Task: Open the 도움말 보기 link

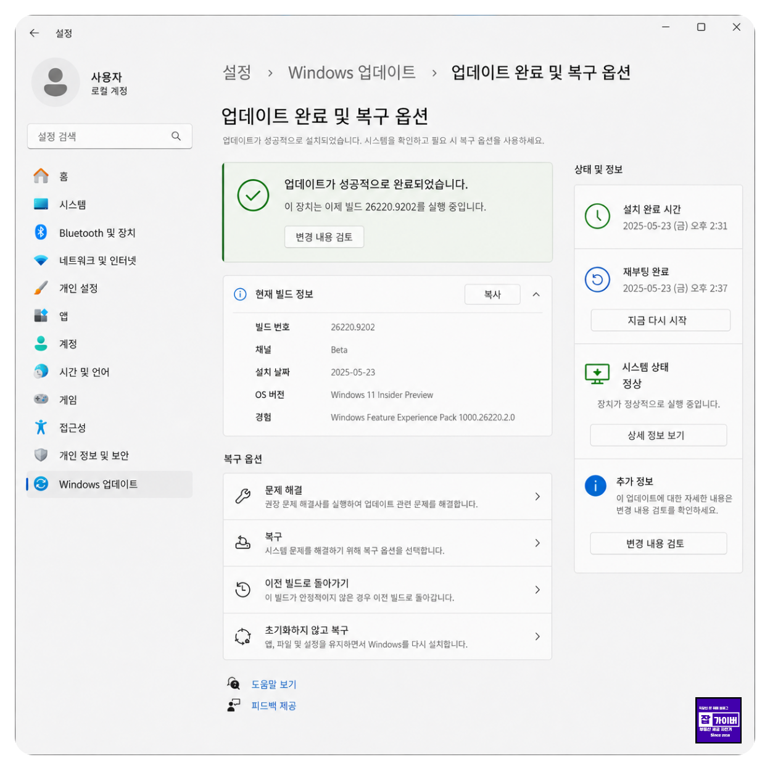Action: coord(274,684)
